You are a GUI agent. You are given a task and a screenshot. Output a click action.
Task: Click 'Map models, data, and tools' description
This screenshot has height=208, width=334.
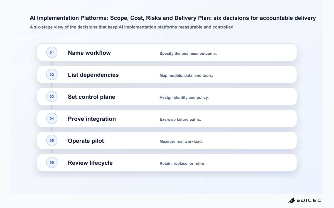(x=186, y=75)
